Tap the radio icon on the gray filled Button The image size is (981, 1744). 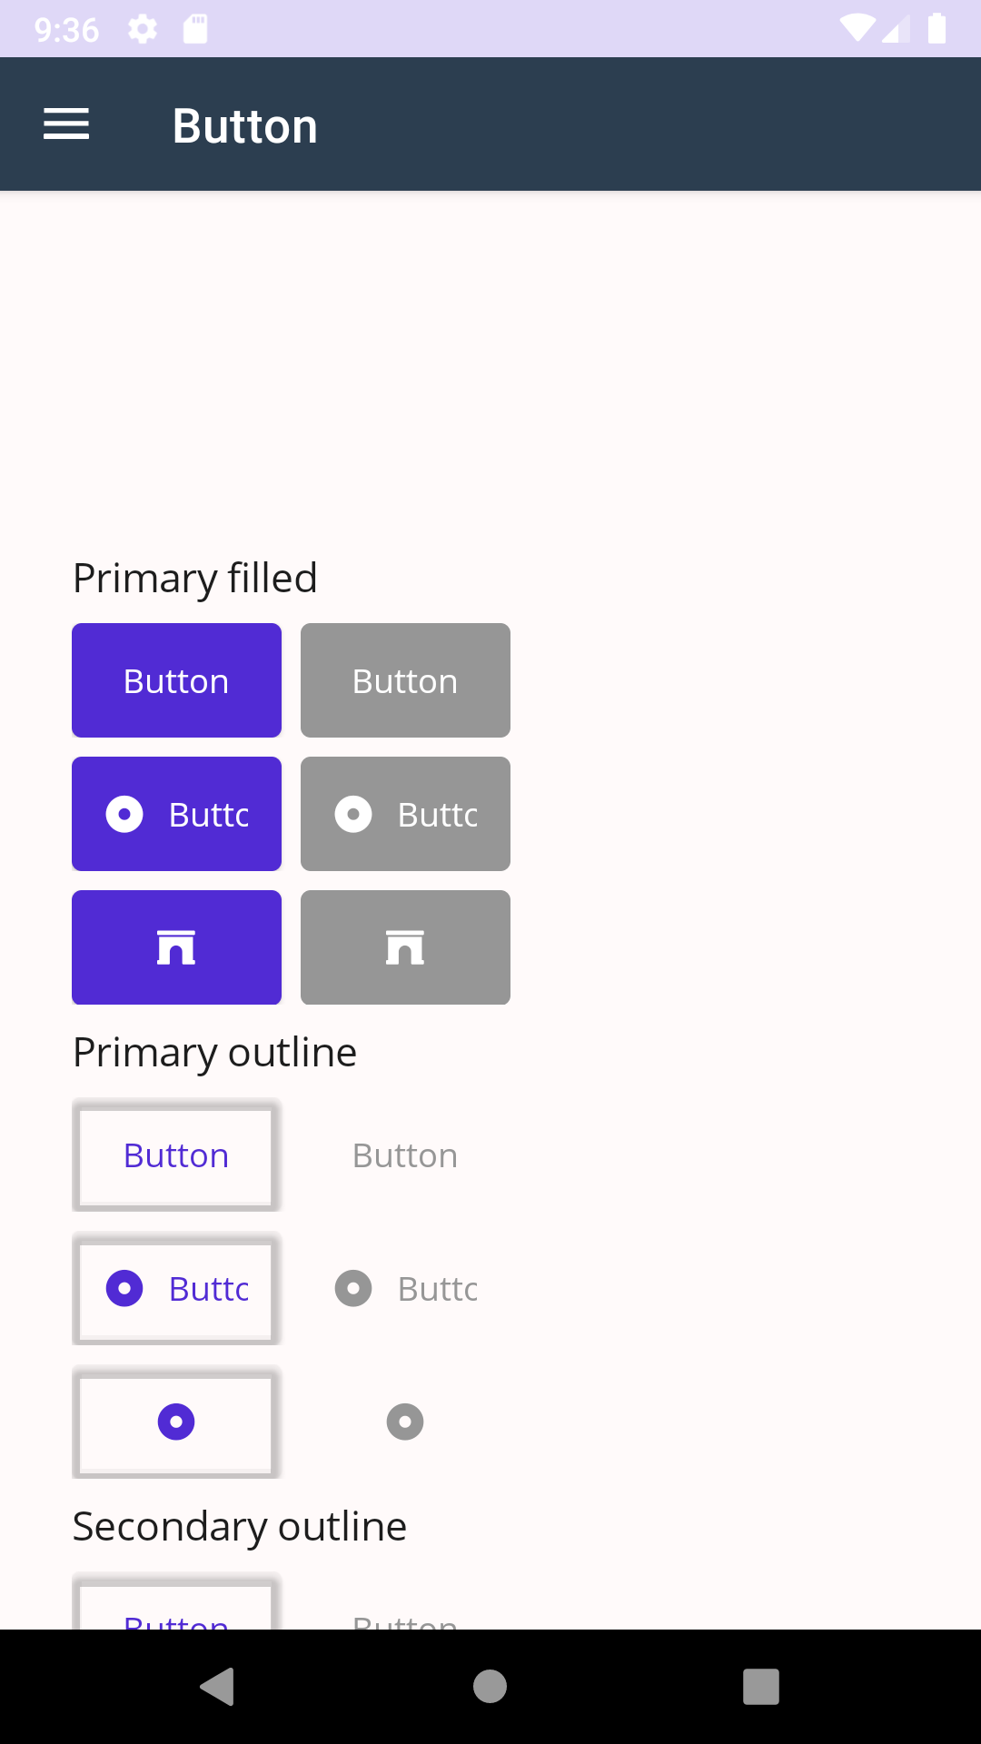coord(353,814)
